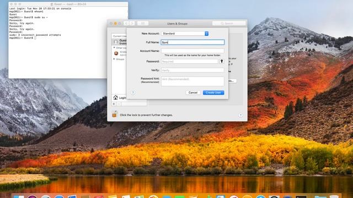Go forward in System Preferences toolbar
Image resolution: width=353 pixels, height=198 pixels.
(x=132, y=23)
